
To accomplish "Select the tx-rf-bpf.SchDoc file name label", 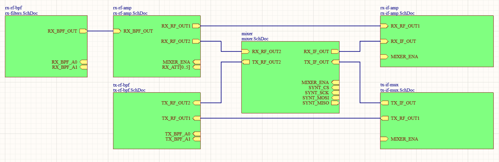I will (129, 90).
